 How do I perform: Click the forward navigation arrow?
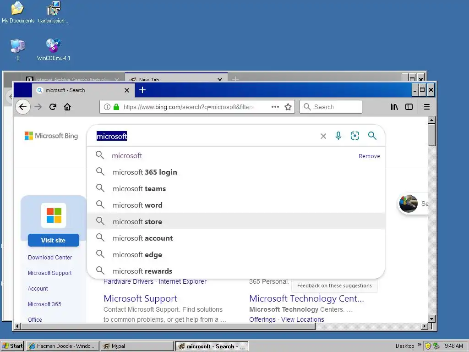pyautogui.click(x=38, y=107)
